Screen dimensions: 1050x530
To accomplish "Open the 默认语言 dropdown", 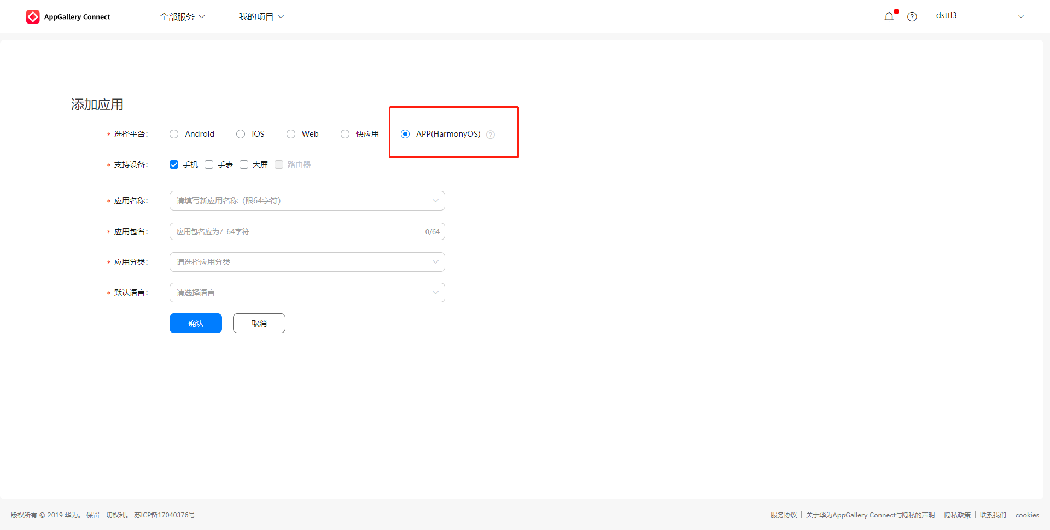I will point(307,293).
